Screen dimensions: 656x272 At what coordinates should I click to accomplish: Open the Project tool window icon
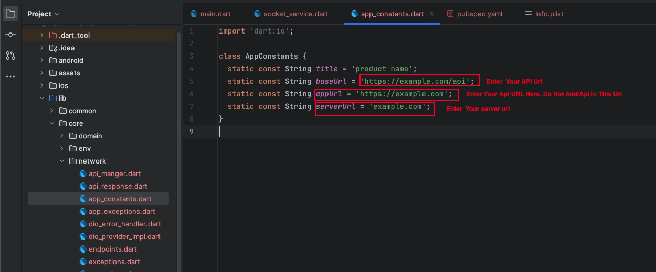[10, 13]
